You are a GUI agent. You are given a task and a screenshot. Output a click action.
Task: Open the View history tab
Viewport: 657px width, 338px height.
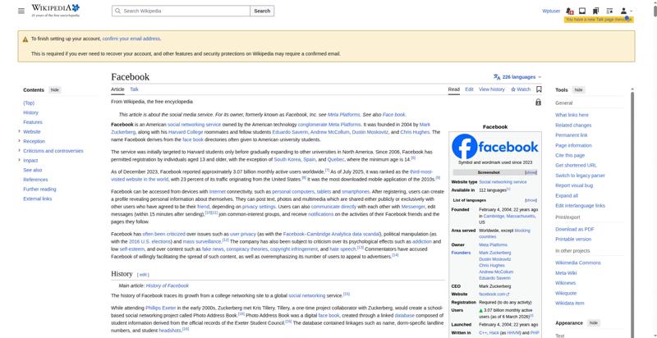(492, 89)
